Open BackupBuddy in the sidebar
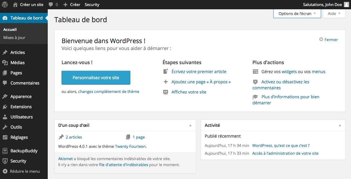Screen dimensions: 351x179 (x=24, y=151)
